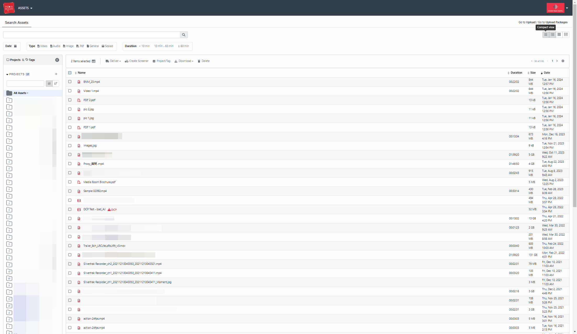Toggle the select-all checkbox in header
The image size is (577, 334).
pyautogui.click(x=70, y=73)
